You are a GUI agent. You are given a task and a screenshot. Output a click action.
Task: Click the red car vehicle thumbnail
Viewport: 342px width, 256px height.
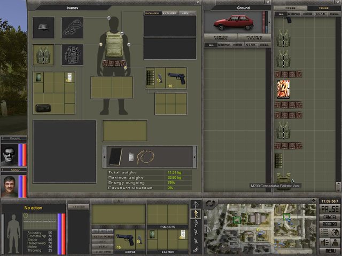(x=234, y=22)
